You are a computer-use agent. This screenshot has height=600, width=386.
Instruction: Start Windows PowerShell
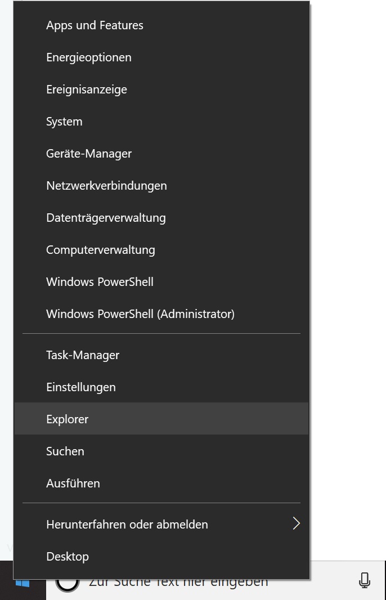click(x=100, y=282)
